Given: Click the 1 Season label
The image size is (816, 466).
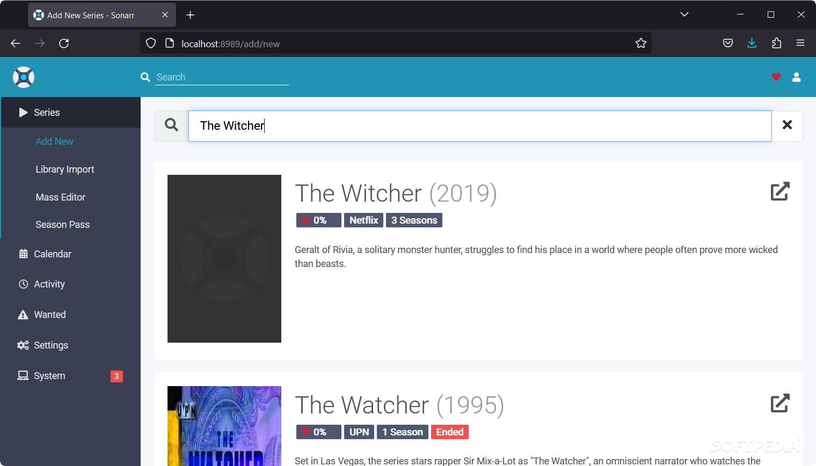Looking at the screenshot, I should (403, 432).
